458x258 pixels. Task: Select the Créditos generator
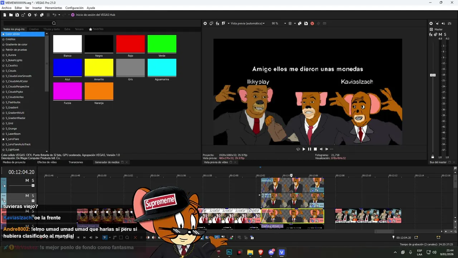coord(10,39)
